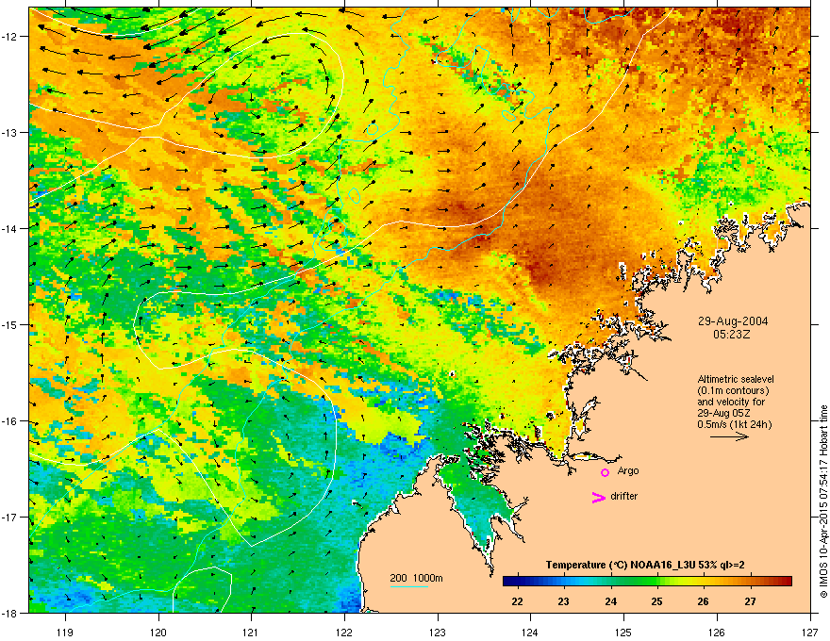Click the colorbar label 26
Image resolution: width=830 pixels, height=641 pixels.
pyautogui.click(x=704, y=601)
